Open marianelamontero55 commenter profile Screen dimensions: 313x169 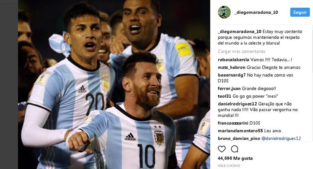[x=240, y=131]
